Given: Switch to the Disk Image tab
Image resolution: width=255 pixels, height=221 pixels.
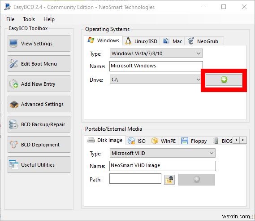Looking at the screenshot, I should click(105, 140).
